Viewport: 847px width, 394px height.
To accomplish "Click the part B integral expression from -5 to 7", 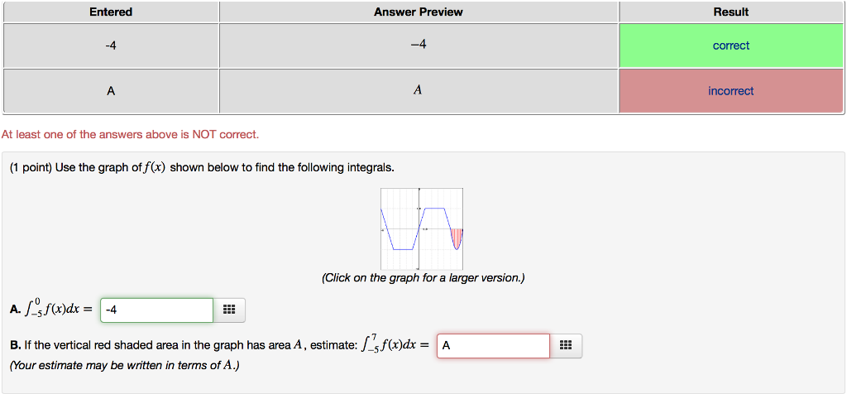I will [395, 344].
